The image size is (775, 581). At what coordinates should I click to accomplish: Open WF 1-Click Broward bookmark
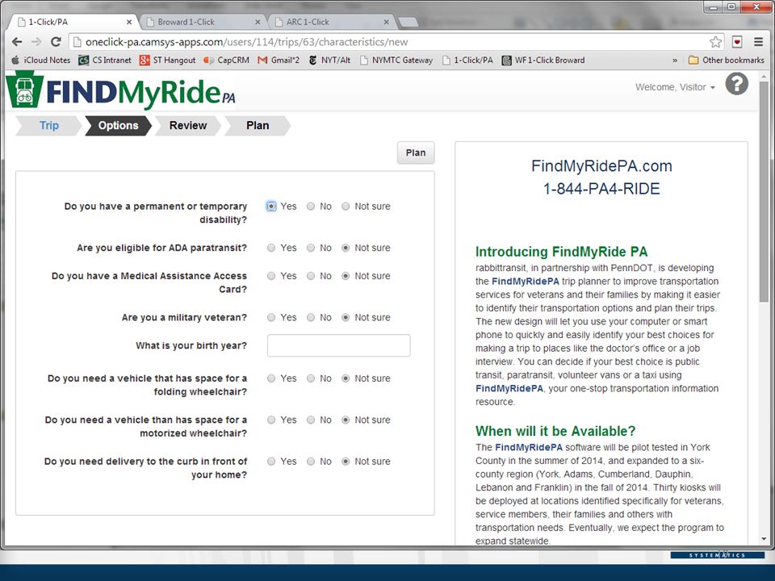pos(543,61)
